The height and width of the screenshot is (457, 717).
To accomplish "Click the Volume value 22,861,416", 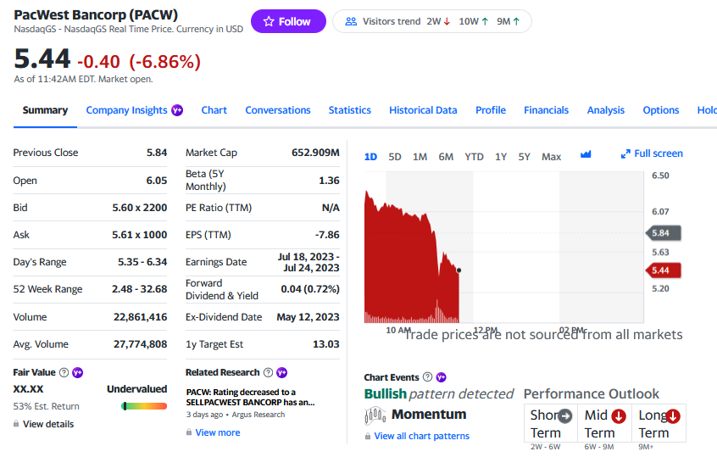I will pos(141,317).
